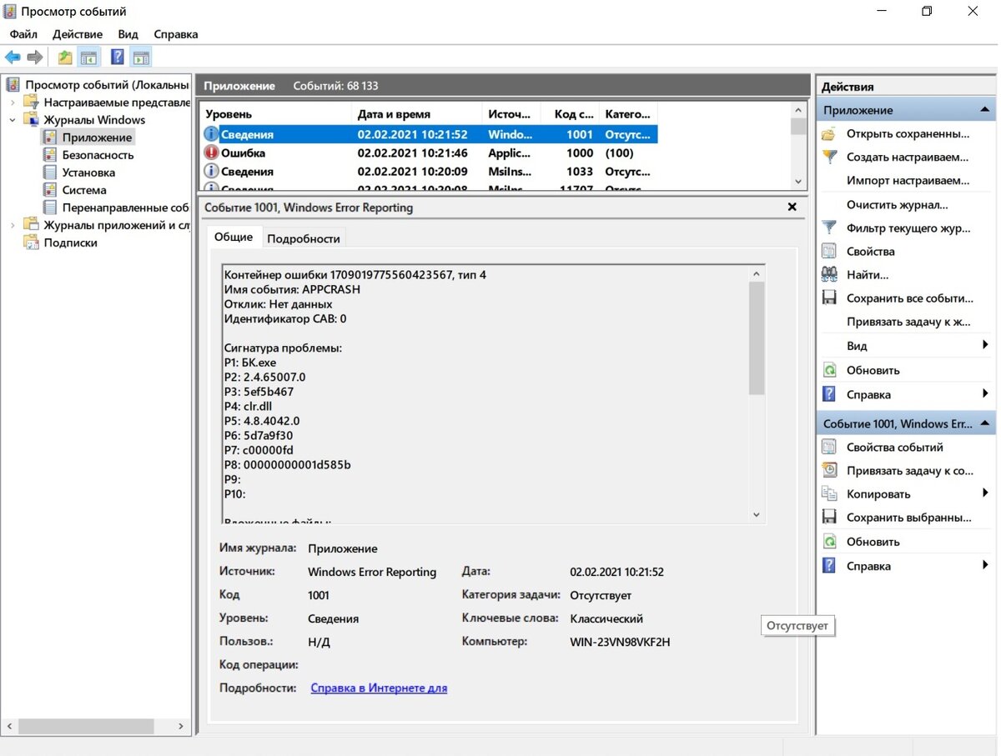Image resolution: width=1001 pixels, height=756 pixels.
Task: Select Перенаправленные события log in tree
Action: click(x=125, y=208)
